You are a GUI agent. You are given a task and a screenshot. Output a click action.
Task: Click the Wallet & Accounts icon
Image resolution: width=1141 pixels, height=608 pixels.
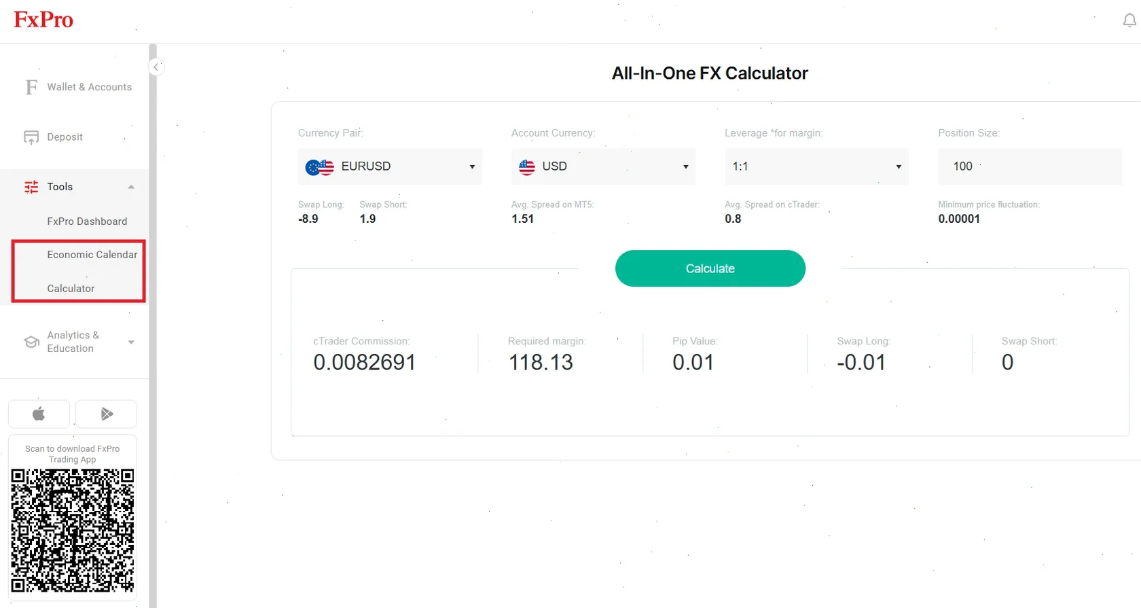click(x=31, y=86)
